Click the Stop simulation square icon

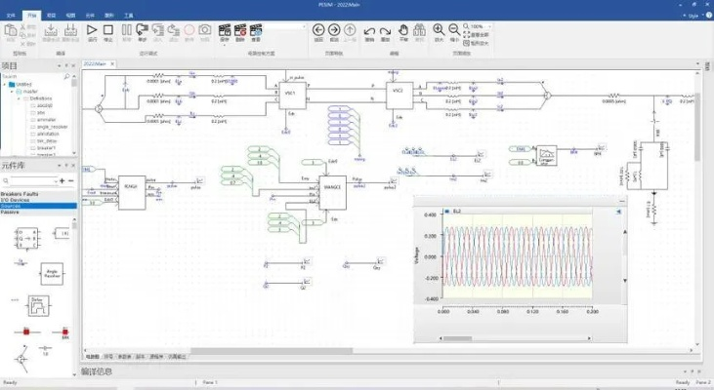108,31
